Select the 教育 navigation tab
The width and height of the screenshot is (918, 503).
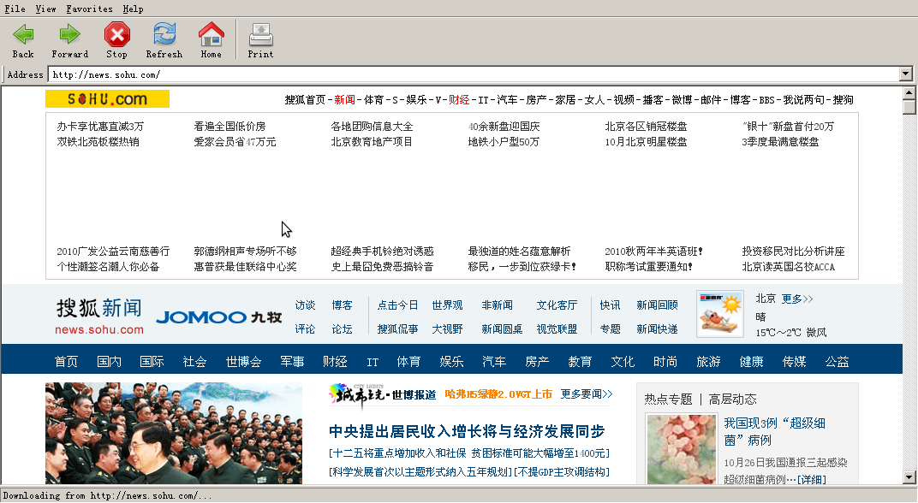pyautogui.click(x=580, y=362)
